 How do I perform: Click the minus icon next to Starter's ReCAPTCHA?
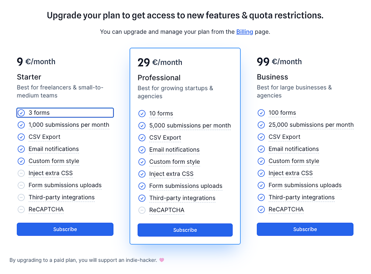coord(21,209)
